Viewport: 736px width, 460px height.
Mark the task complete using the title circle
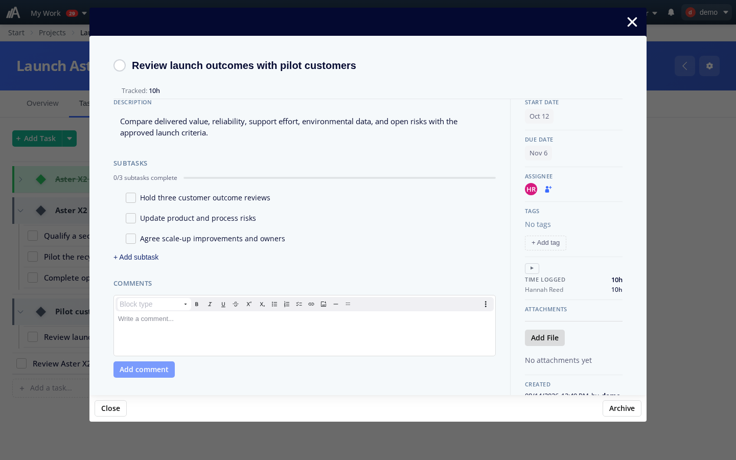coord(120,65)
